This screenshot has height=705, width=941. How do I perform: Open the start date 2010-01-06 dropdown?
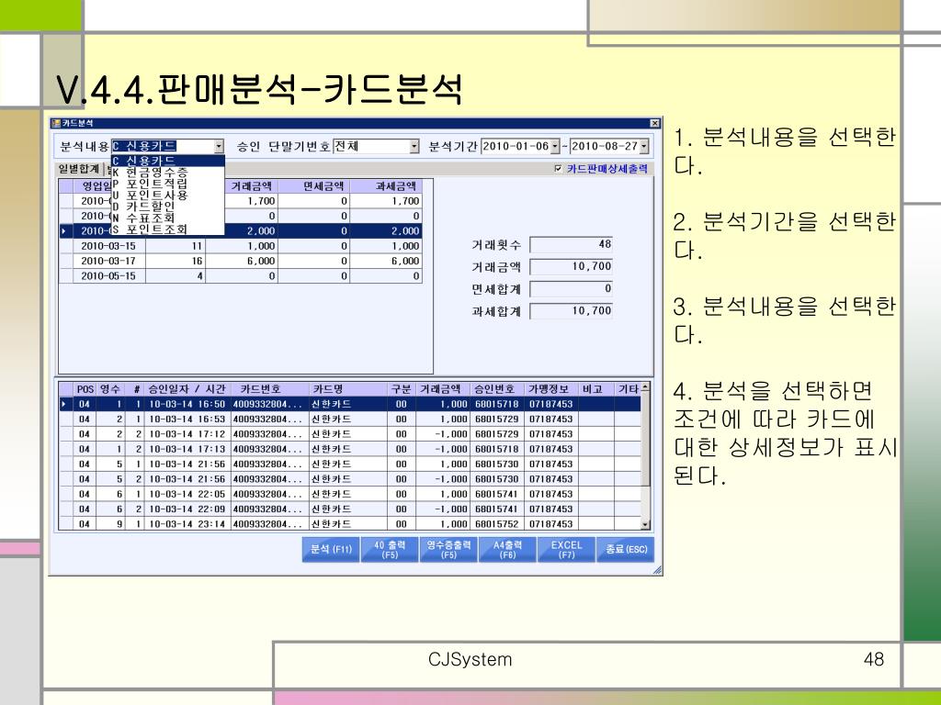click(x=555, y=146)
